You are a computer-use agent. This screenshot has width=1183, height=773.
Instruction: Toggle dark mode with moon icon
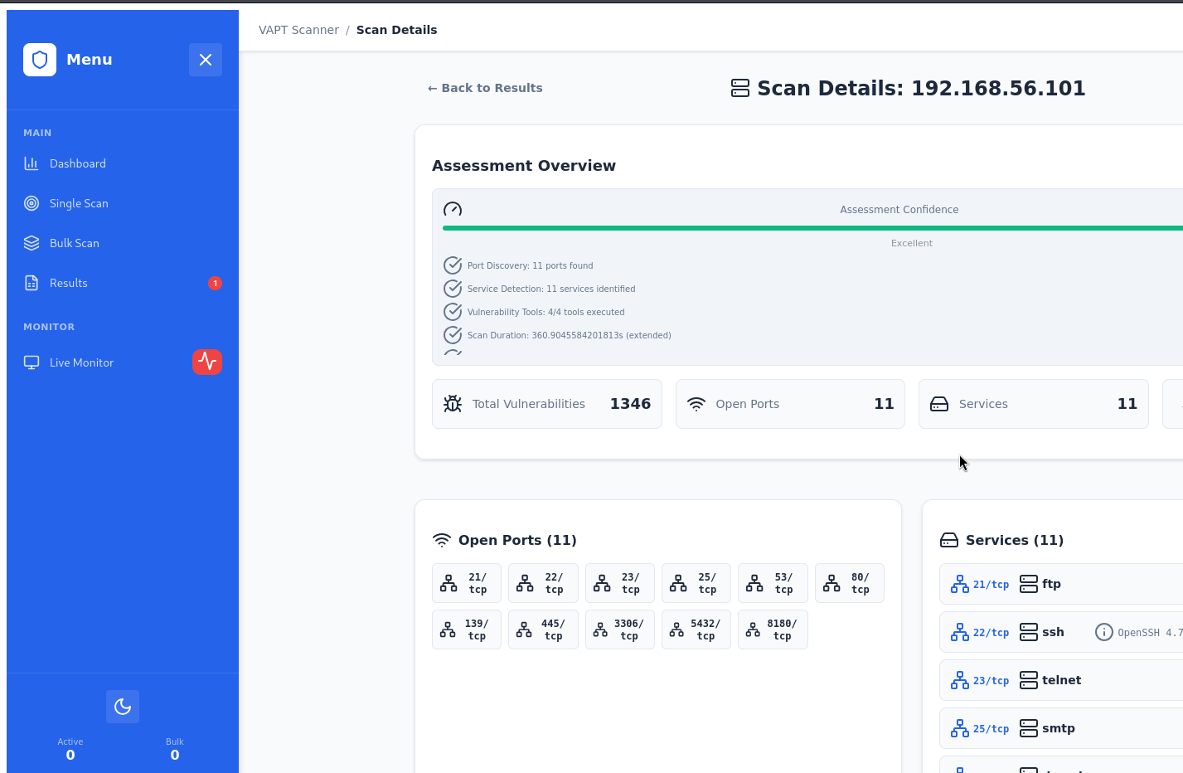[123, 707]
